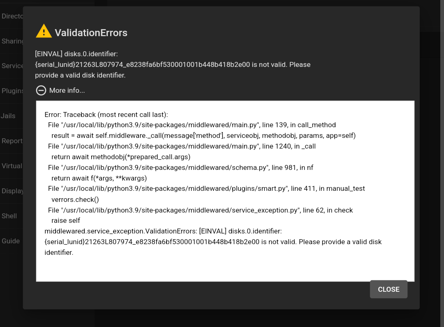
Task: Navigate to the Jails section
Action: [x=9, y=116]
